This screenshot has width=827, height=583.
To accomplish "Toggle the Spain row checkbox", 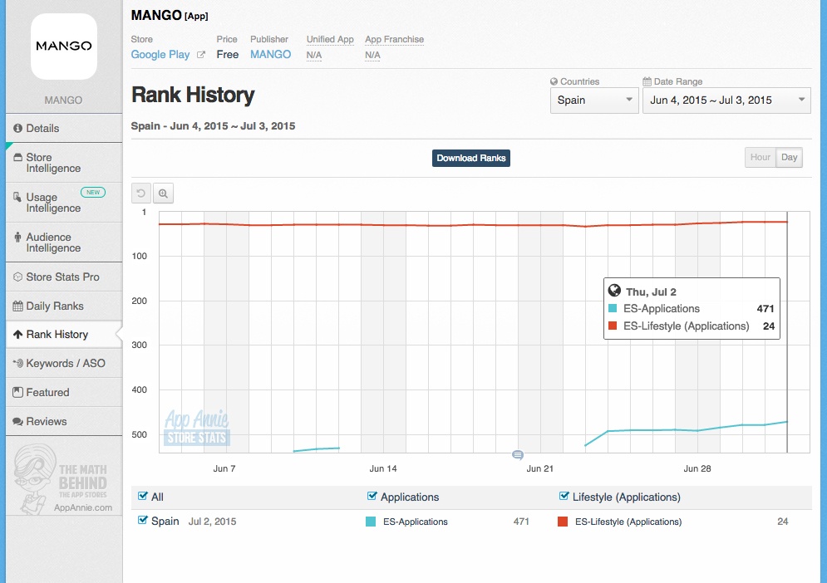I will click(142, 520).
